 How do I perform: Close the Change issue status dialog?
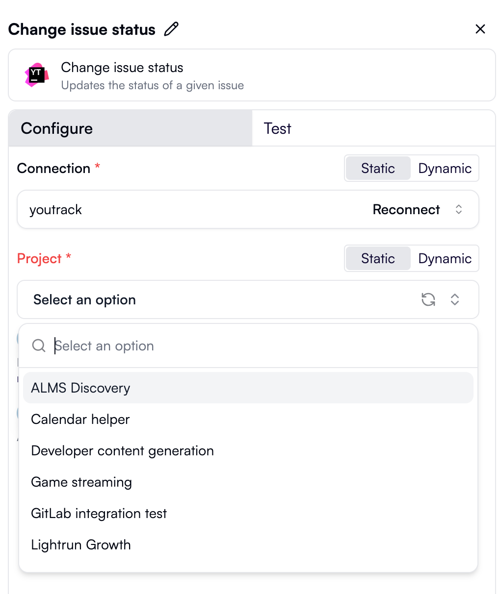[x=480, y=29]
